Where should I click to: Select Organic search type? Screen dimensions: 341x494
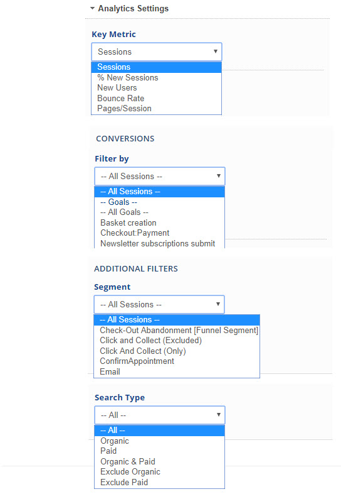click(x=159, y=441)
